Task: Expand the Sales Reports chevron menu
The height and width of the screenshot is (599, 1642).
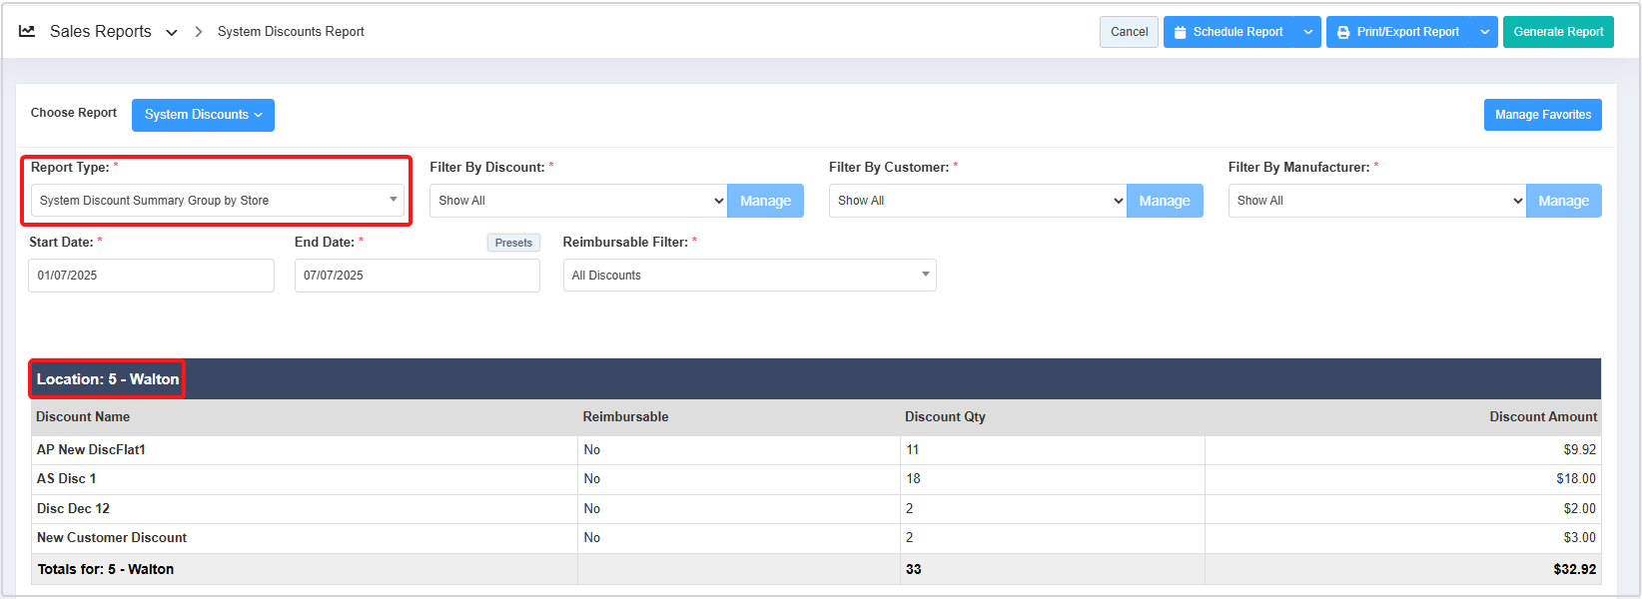Action: 172,33
